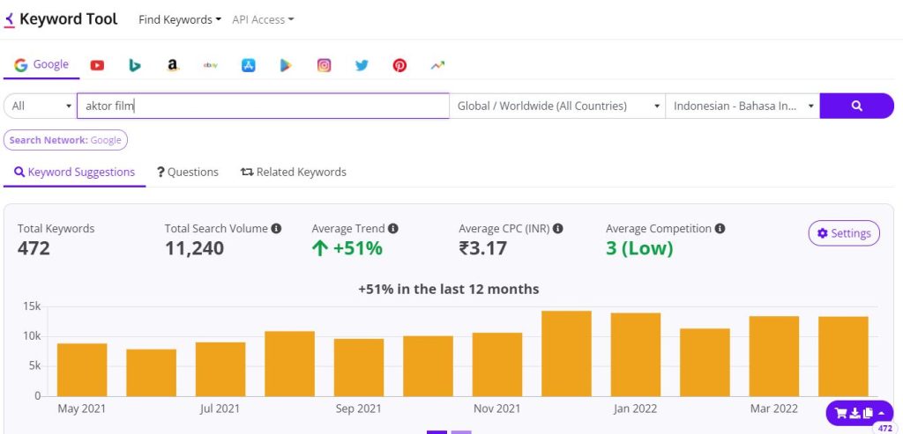Click the purple search button
The width and height of the screenshot is (903, 434).
click(x=857, y=107)
